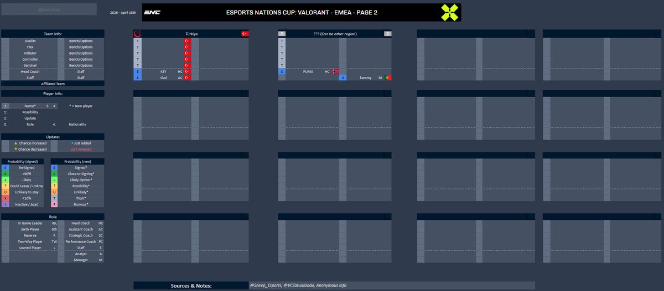Click the Türkiye team crest icon
The width and height of the screenshot is (664, 291).
[x=137, y=34]
